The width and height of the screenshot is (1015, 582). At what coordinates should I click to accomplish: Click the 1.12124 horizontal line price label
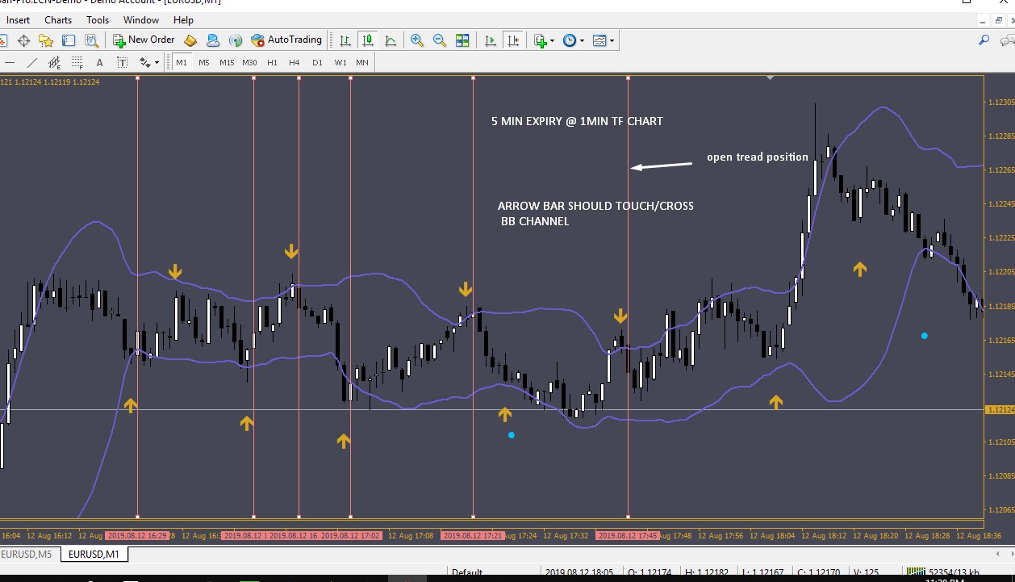(1000, 410)
